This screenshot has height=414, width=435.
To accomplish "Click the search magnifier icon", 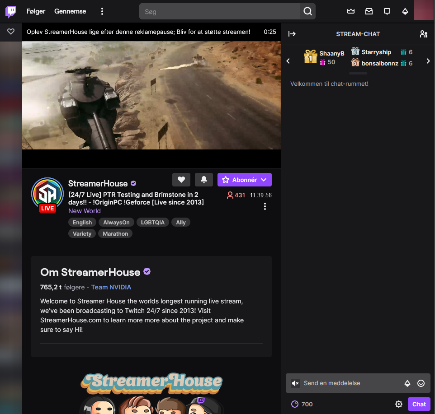I will tap(307, 11).
